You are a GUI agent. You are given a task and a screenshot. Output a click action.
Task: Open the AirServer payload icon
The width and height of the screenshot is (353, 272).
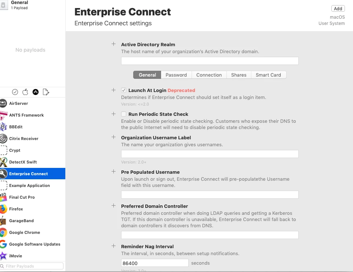click(4, 103)
